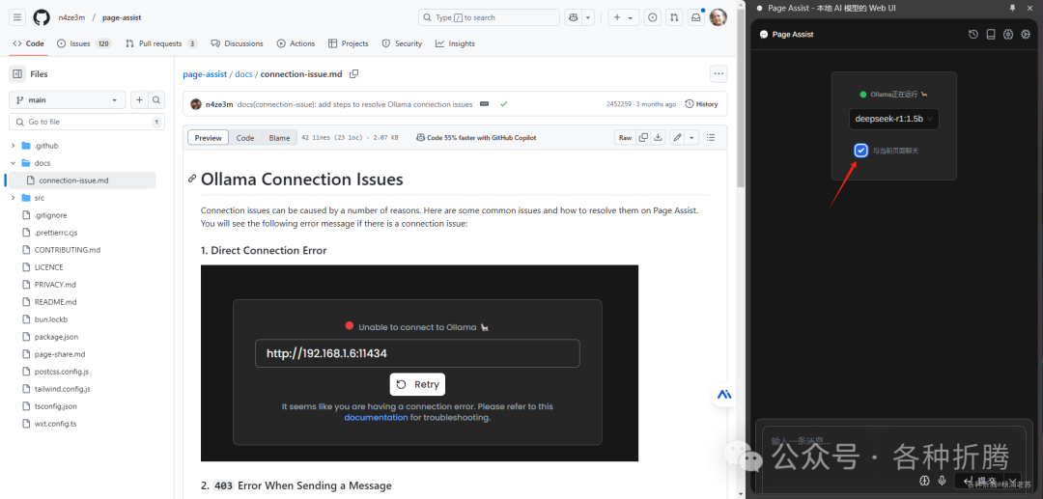Switch file view to Blame

(x=279, y=138)
